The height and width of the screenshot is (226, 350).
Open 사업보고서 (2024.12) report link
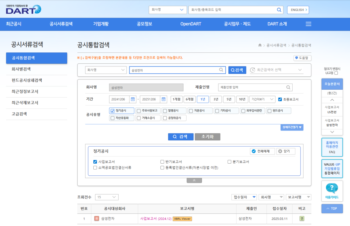pyautogui.click(x=156, y=218)
